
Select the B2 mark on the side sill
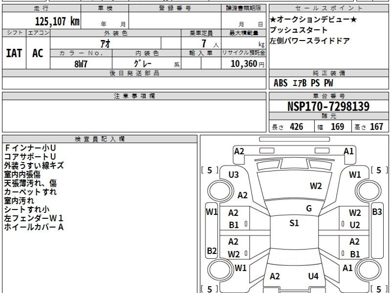(212, 251)
